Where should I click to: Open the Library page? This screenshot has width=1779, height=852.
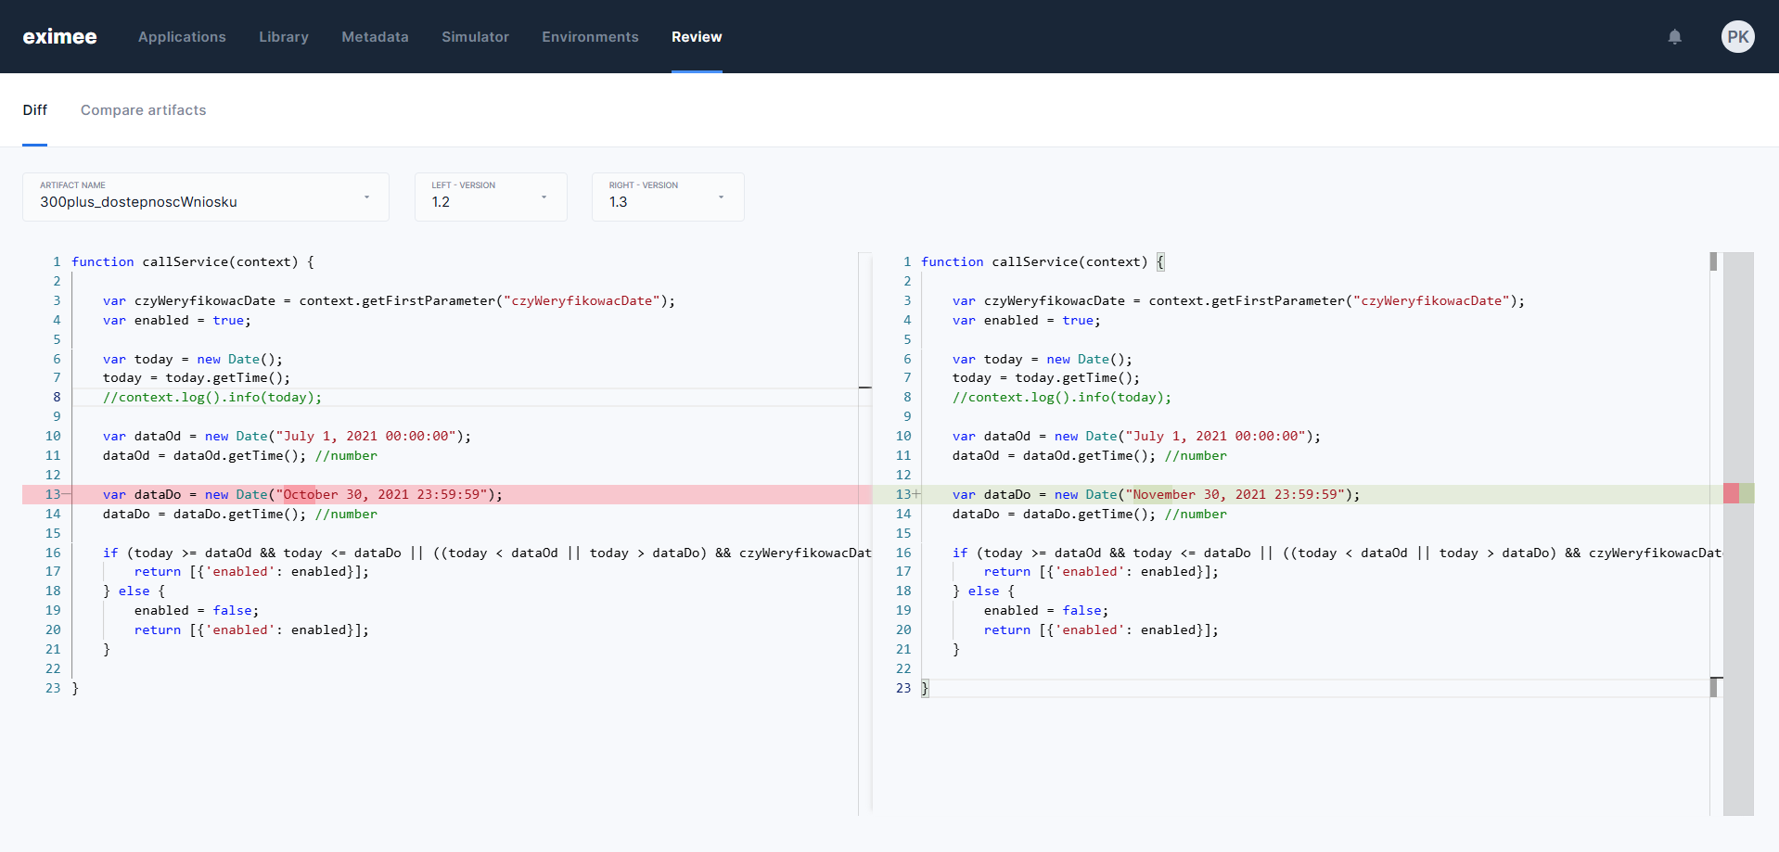tap(283, 37)
